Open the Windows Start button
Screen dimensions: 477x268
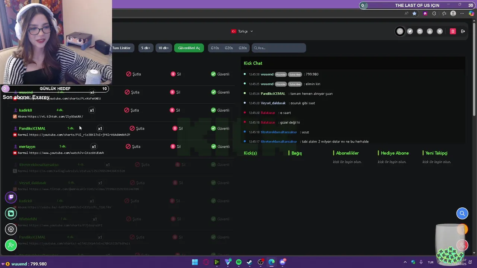(x=195, y=262)
